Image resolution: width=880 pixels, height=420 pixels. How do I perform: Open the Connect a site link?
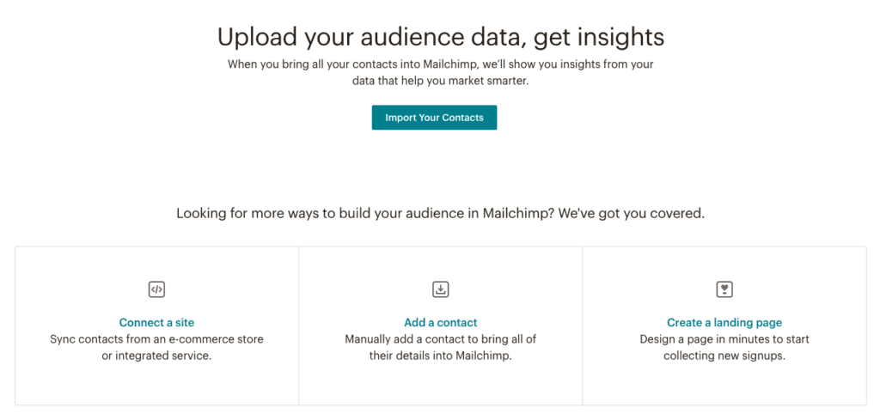(x=156, y=322)
